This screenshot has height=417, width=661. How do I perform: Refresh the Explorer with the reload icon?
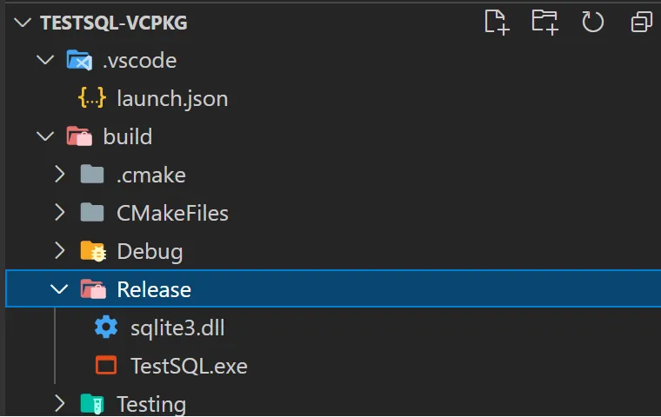[592, 22]
